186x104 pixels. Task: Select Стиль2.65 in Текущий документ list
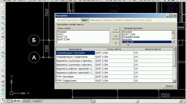(147, 42)
